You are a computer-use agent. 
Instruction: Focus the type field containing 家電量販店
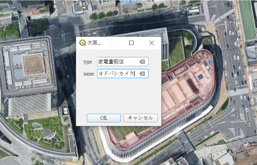122,62
